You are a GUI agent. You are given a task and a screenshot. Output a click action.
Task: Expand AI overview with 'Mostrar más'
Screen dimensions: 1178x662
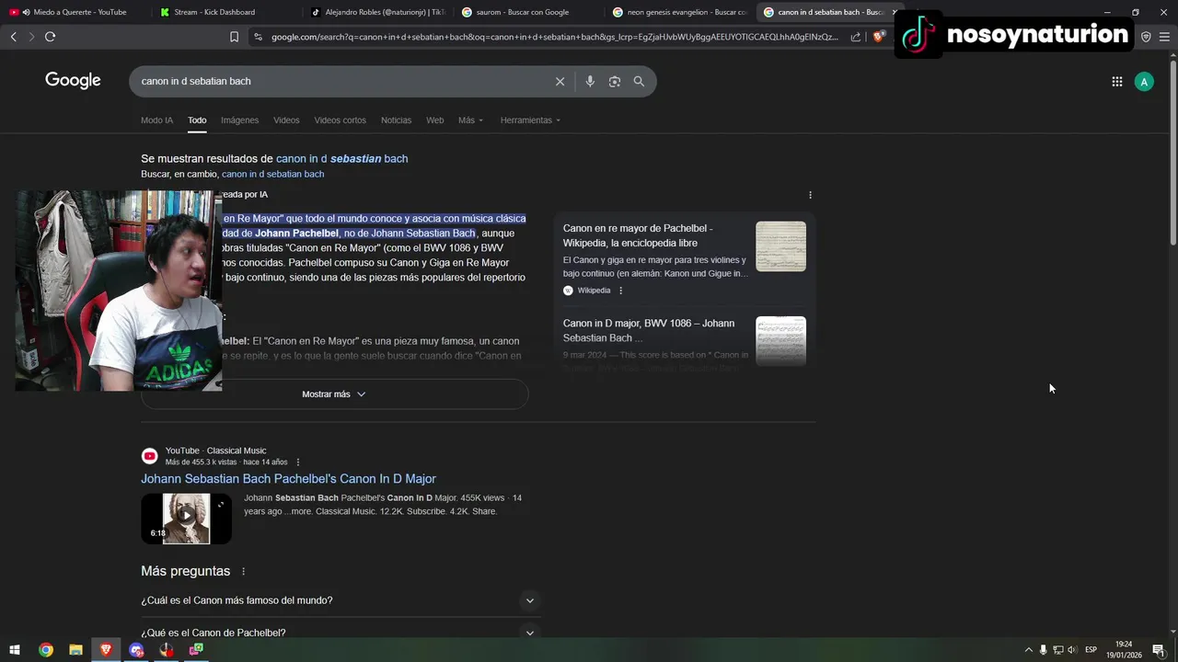[x=334, y=394]
